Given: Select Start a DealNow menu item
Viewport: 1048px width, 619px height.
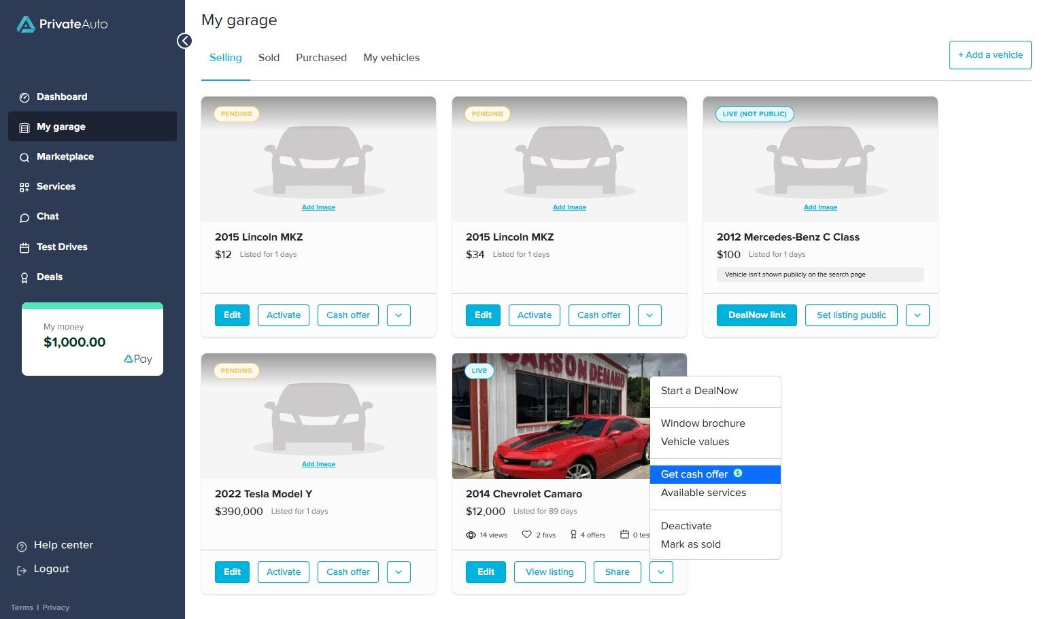Looking at the screenshot, I should click(x=715, y=391).
